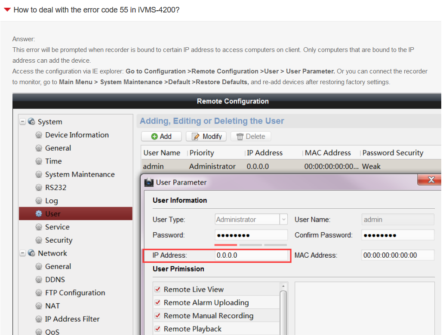Disable the Remote Manual Recording checkbox
Viewport: 446px width, 335px height.
tap(157, 316)
